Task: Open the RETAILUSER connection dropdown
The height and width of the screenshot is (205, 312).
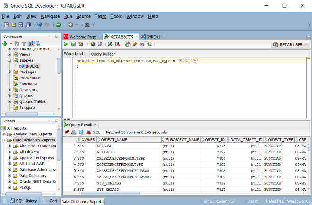Action: click(x=306, y=45)
